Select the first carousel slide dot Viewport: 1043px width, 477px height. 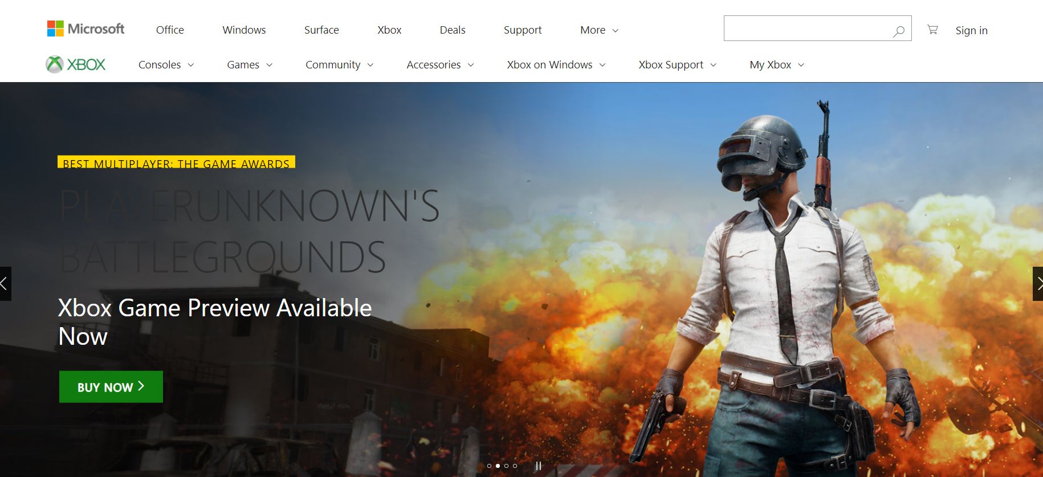pyautogui.click(x=489, y=466)
